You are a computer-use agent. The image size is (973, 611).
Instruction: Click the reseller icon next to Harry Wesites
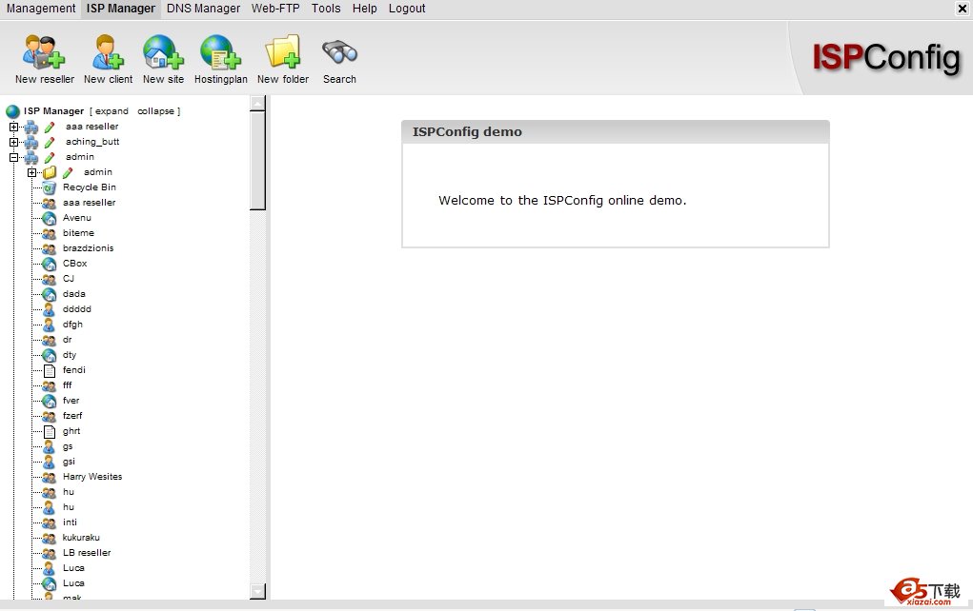(x=49, y=477)
